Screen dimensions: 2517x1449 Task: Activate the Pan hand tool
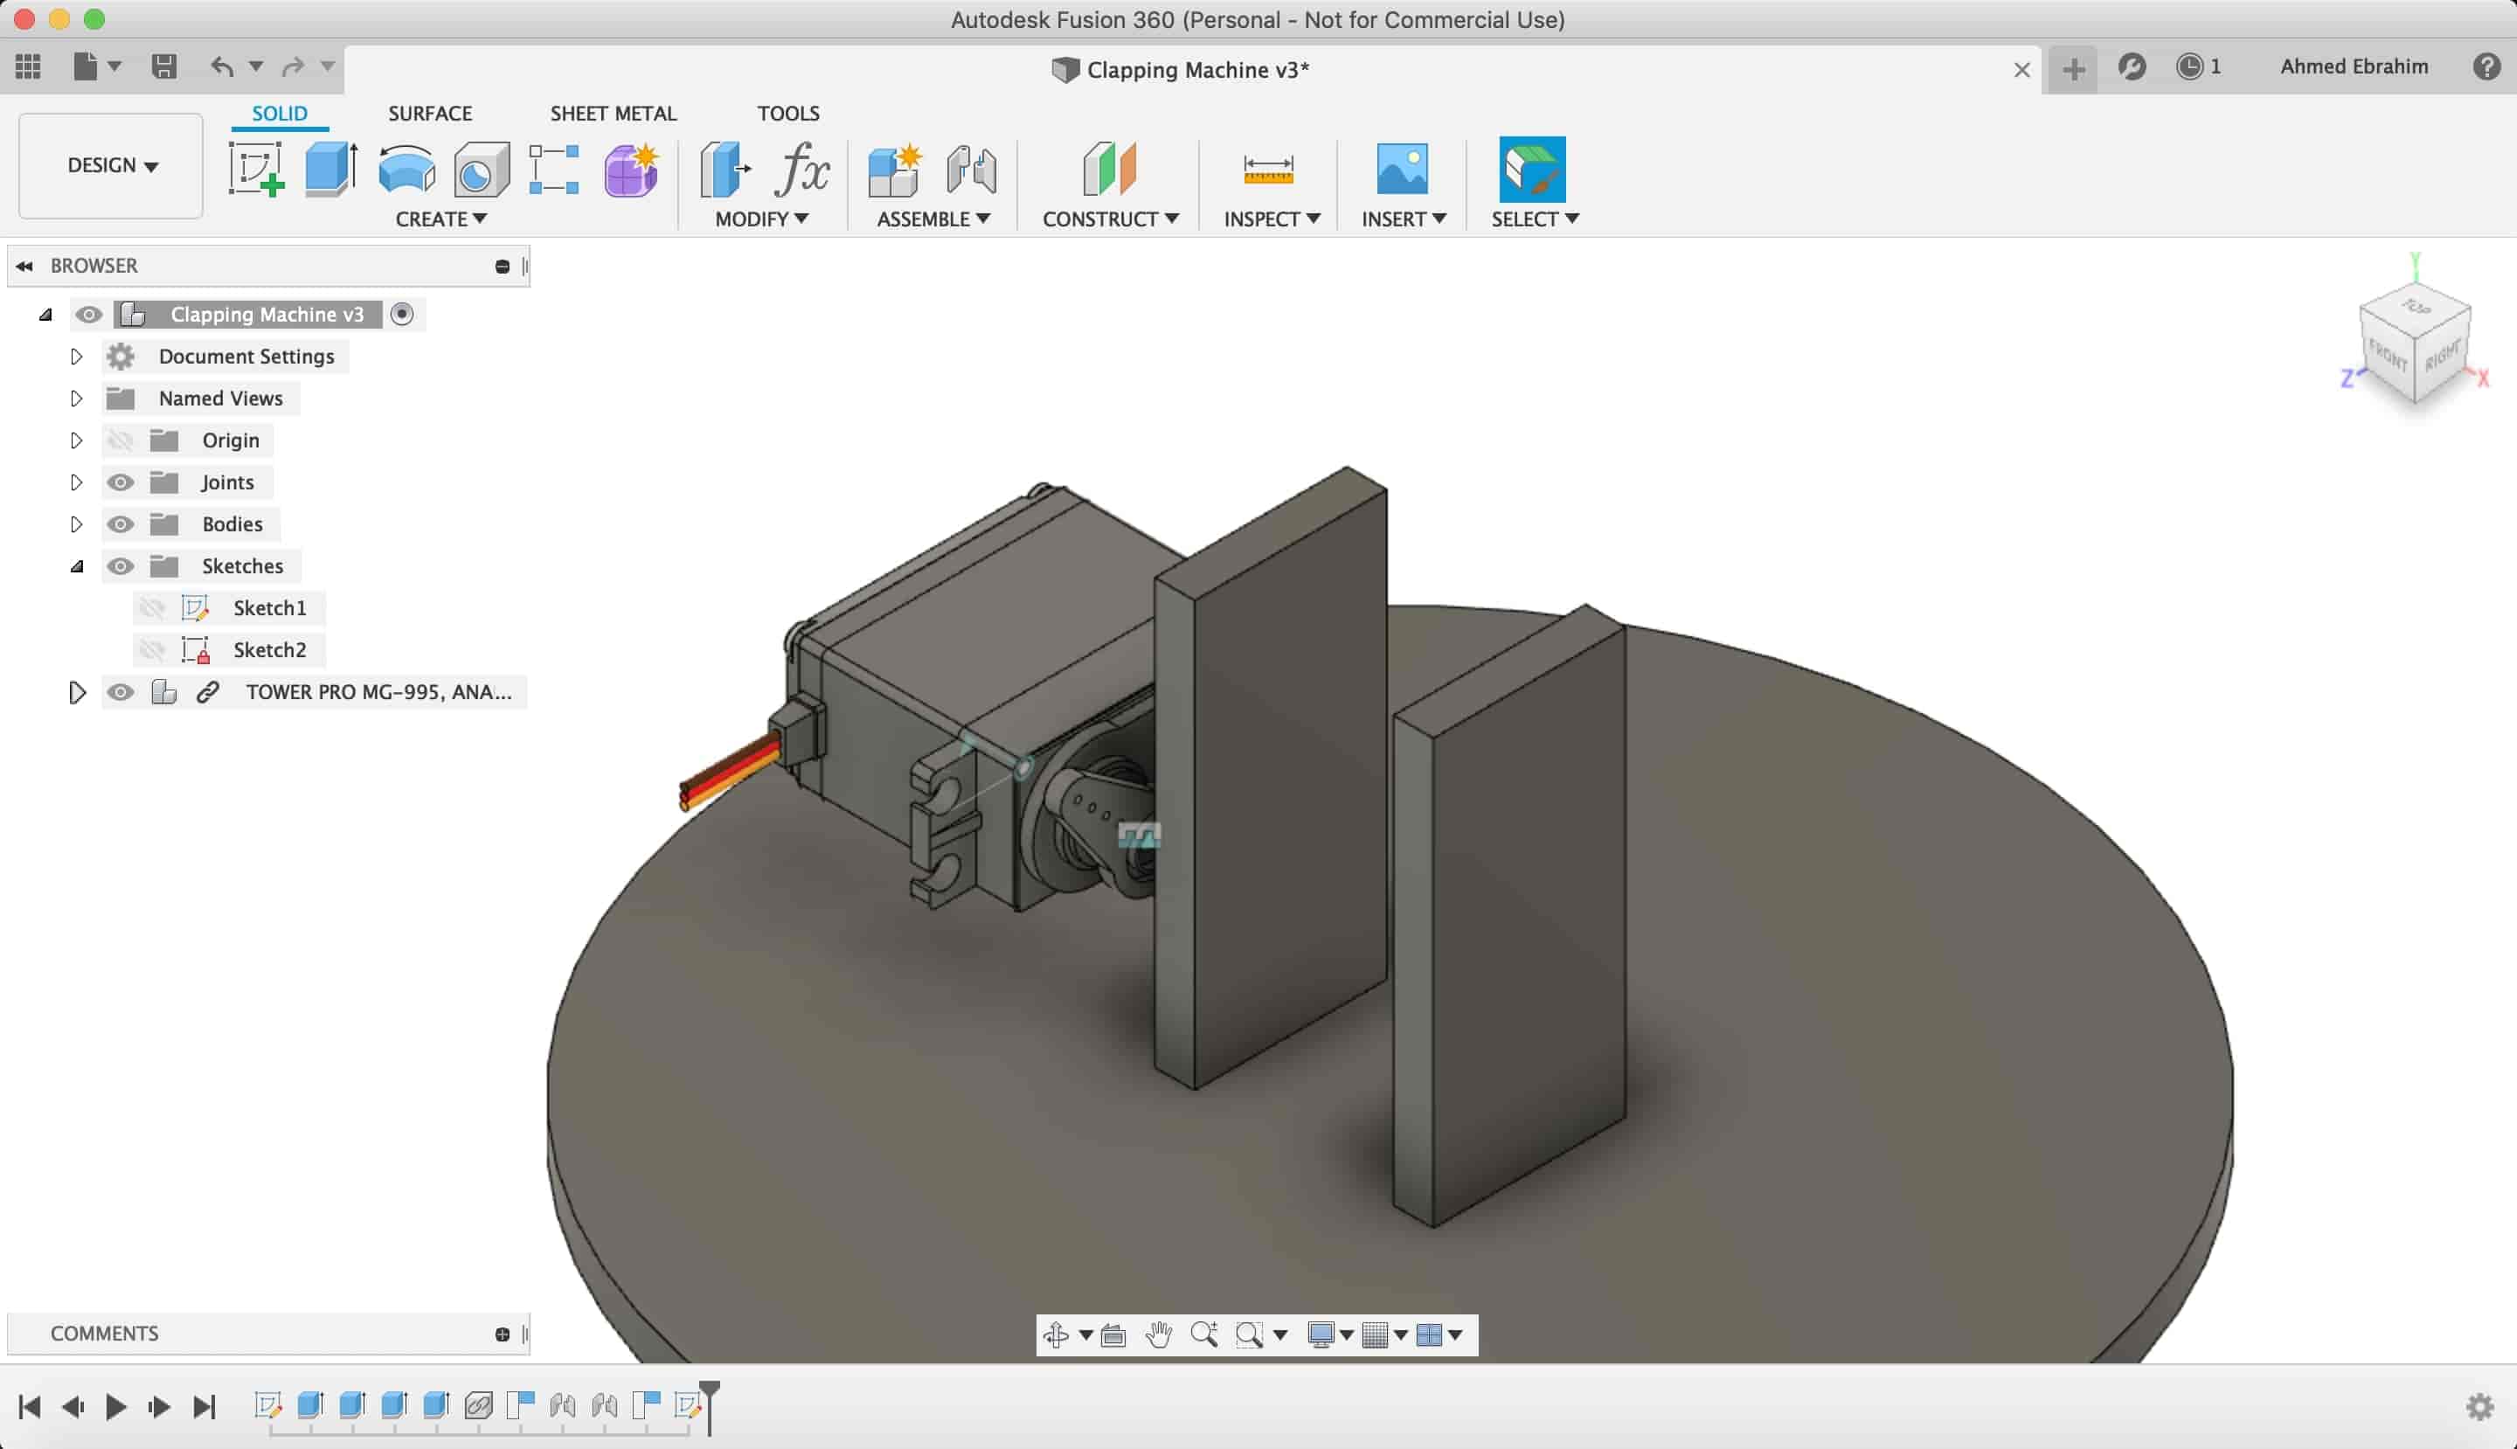tap(1159, 1335)
